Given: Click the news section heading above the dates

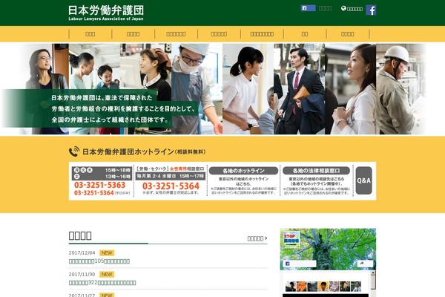Looking at the screenshot, I should [x=80, y=235].
